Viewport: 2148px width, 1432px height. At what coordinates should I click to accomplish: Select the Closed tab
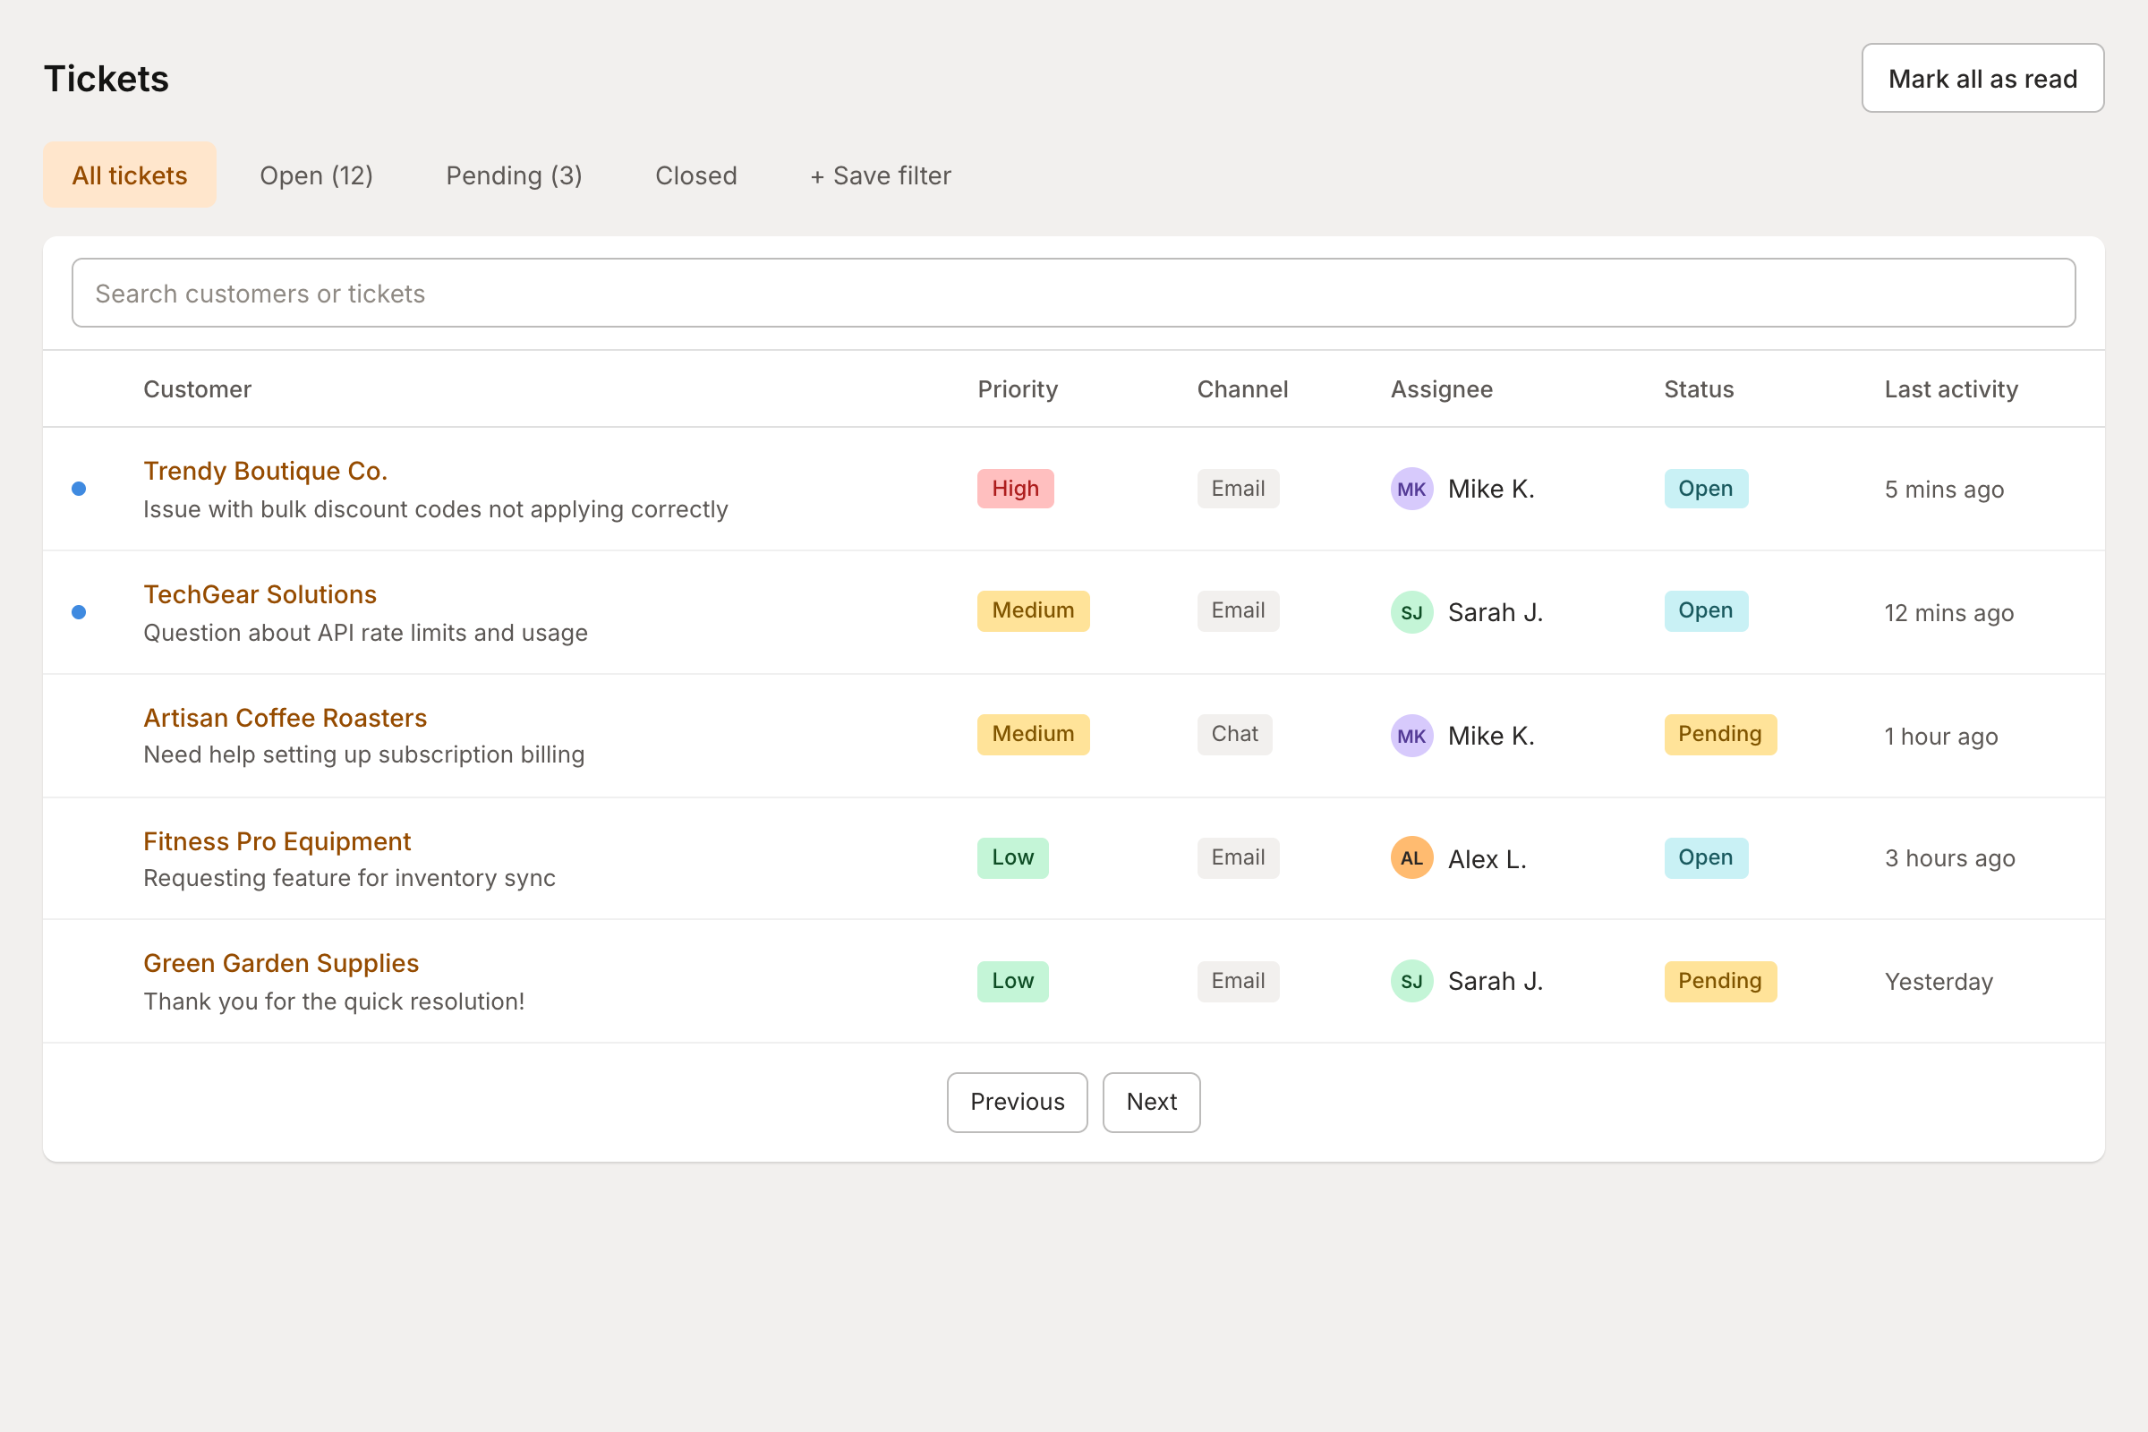tap(696, 175)
